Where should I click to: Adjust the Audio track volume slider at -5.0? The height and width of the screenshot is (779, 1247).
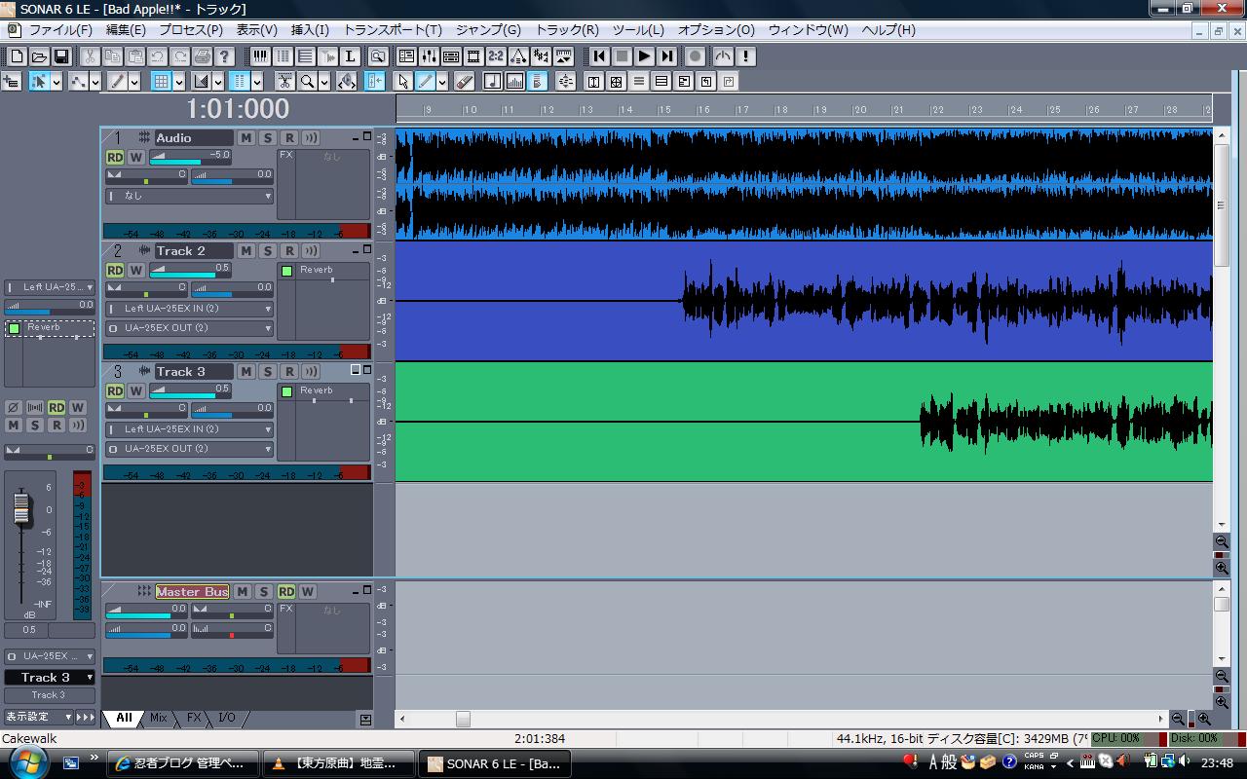click(x=191, y=157)
